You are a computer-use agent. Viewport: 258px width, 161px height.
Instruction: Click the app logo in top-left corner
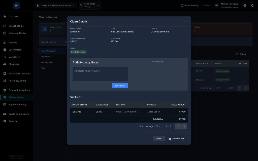coord(16,6)
